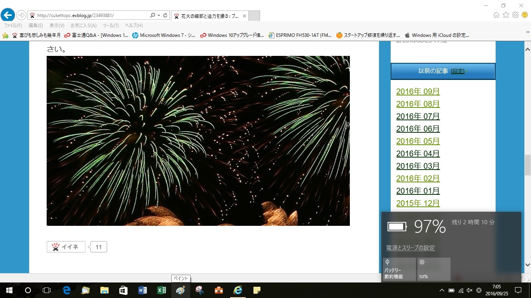The height and width of the screenshot is (298, 531).
Task: Open the 設定 link in 以前の記事 header
Action: (458, 71)
